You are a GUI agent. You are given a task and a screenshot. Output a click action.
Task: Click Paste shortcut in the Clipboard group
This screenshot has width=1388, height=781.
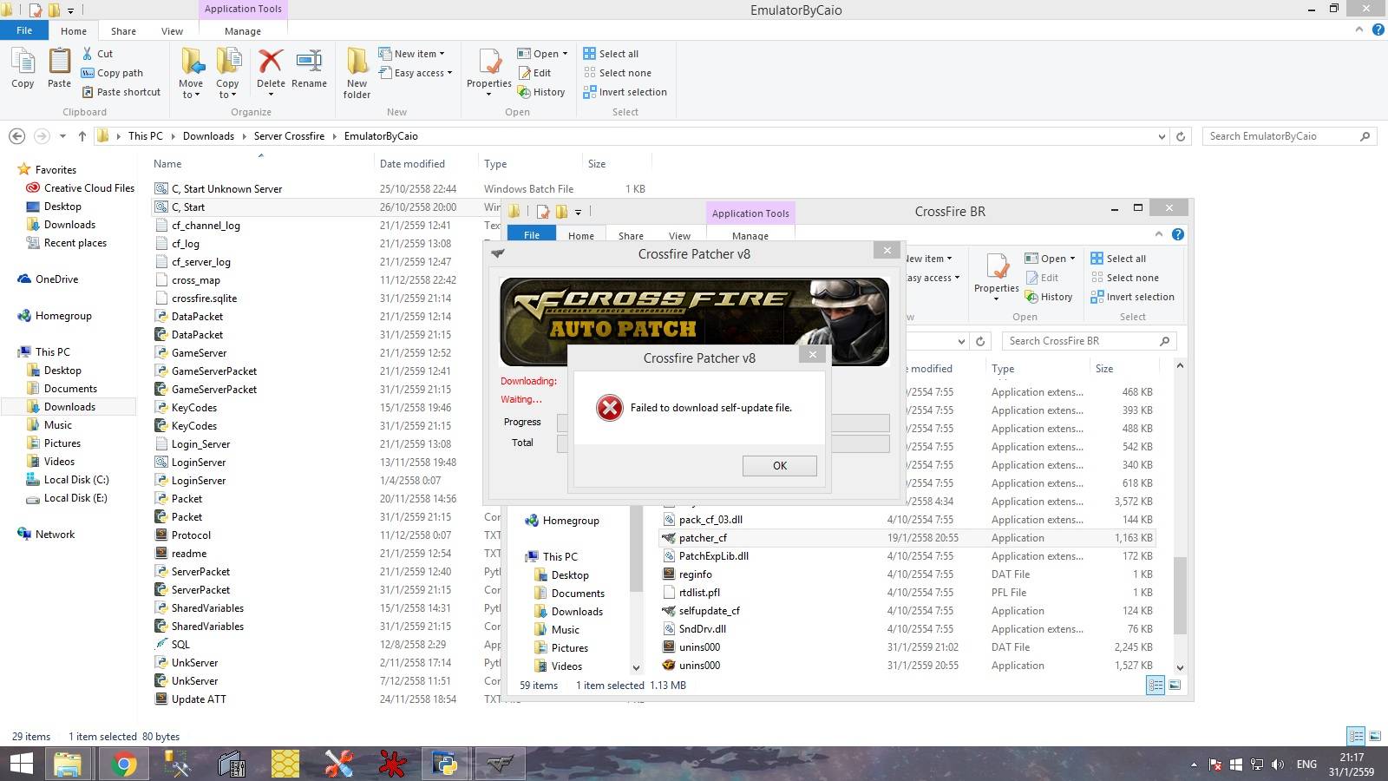(121, 92)
